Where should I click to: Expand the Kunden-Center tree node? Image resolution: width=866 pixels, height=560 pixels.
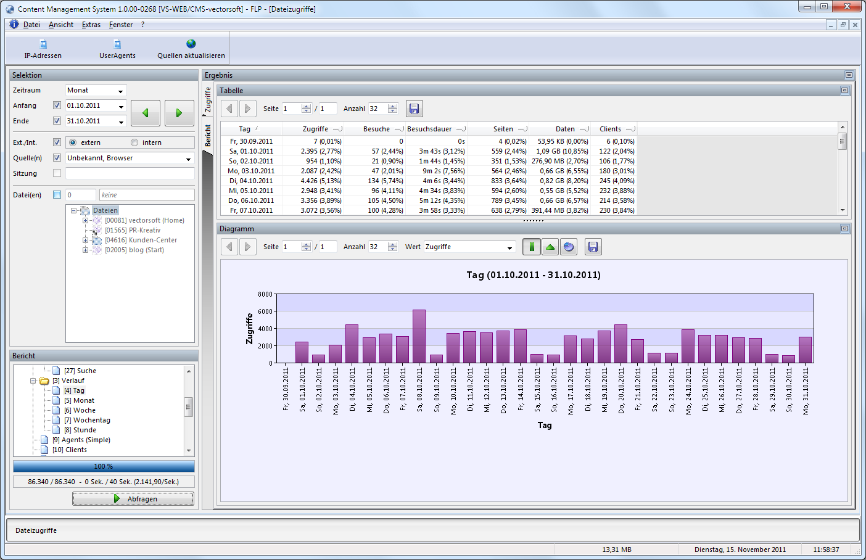click(x=86, y=240)
